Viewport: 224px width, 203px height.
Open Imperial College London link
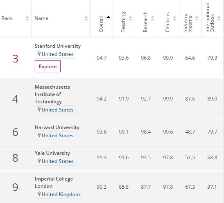pos(54,183)
